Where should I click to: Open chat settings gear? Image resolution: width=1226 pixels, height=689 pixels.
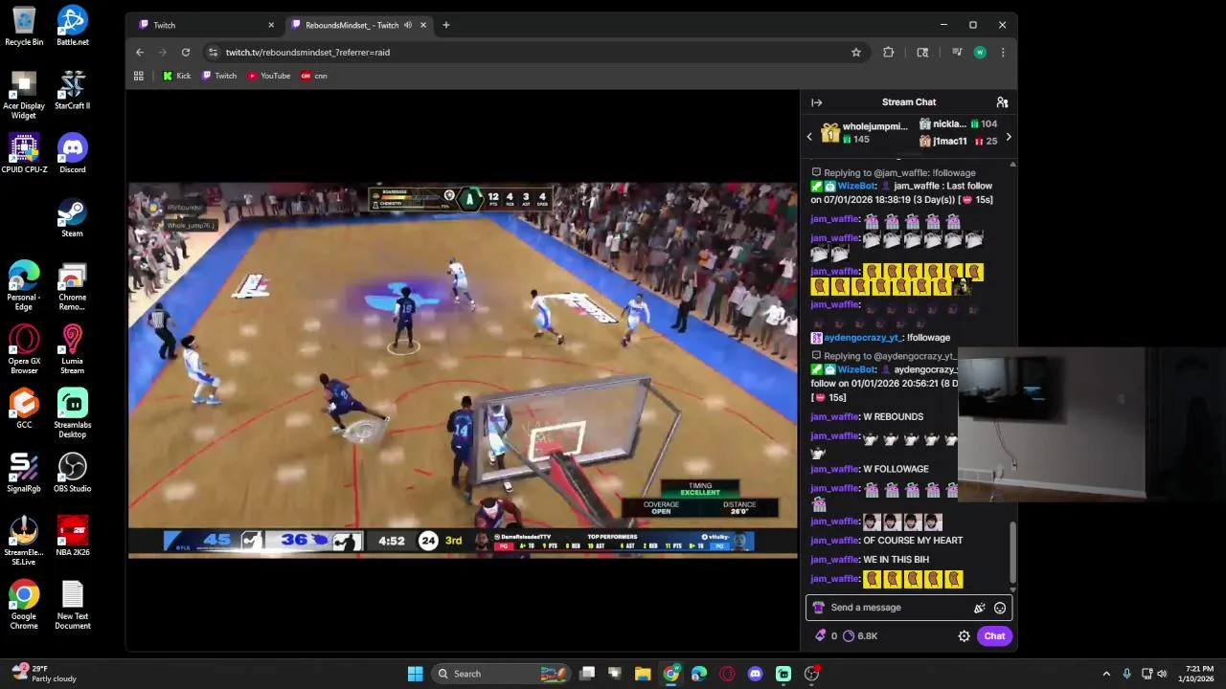(x=964, y=636)
